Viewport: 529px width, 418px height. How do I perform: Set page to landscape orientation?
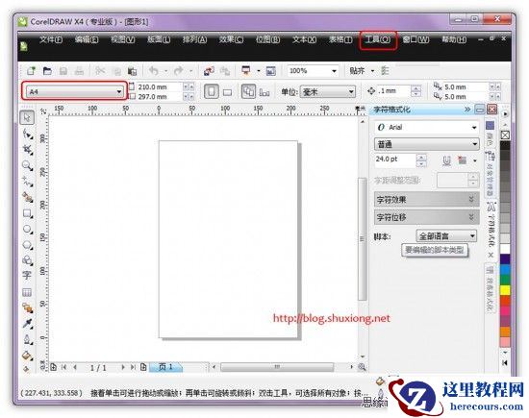[x=227, y=92]
